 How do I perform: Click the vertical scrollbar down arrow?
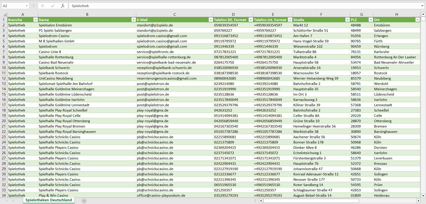click(423, 195)
